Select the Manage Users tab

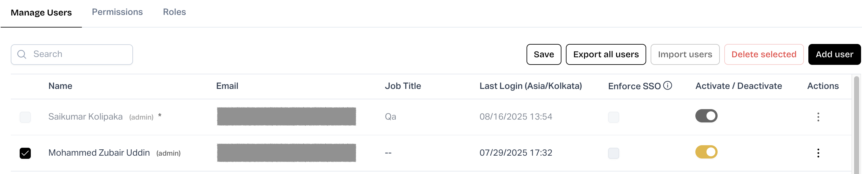tap(41, 13)
